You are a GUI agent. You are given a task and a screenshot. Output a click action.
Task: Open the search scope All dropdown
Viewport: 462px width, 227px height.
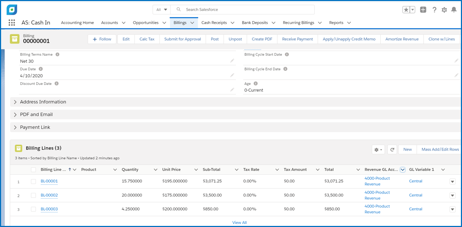(162, 10)
